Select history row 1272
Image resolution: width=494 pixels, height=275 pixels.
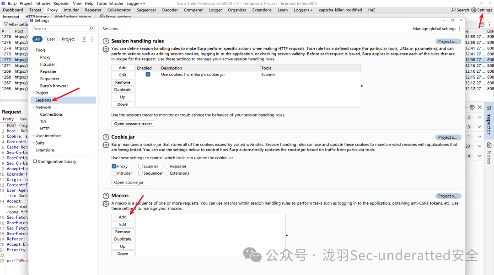(15, 59)
